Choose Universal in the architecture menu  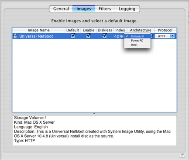[137, 36]
